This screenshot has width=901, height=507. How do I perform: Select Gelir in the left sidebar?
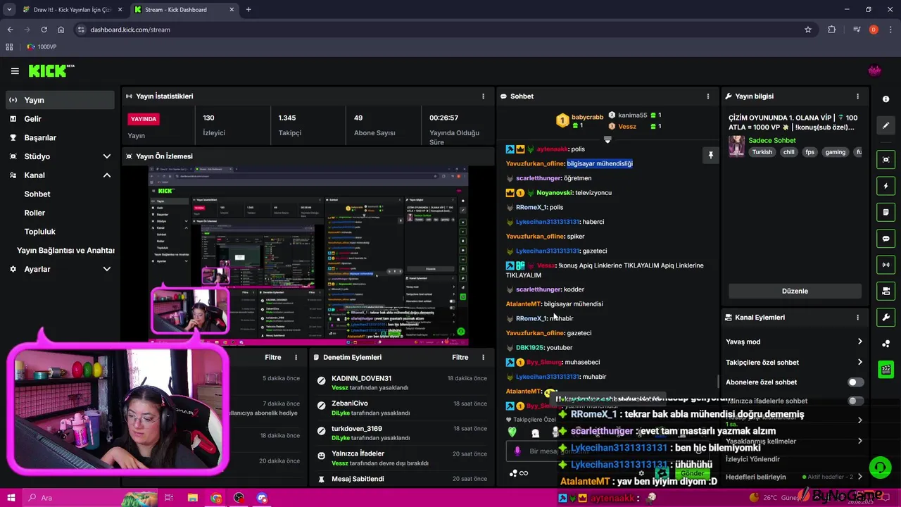(x=60, y=119)
